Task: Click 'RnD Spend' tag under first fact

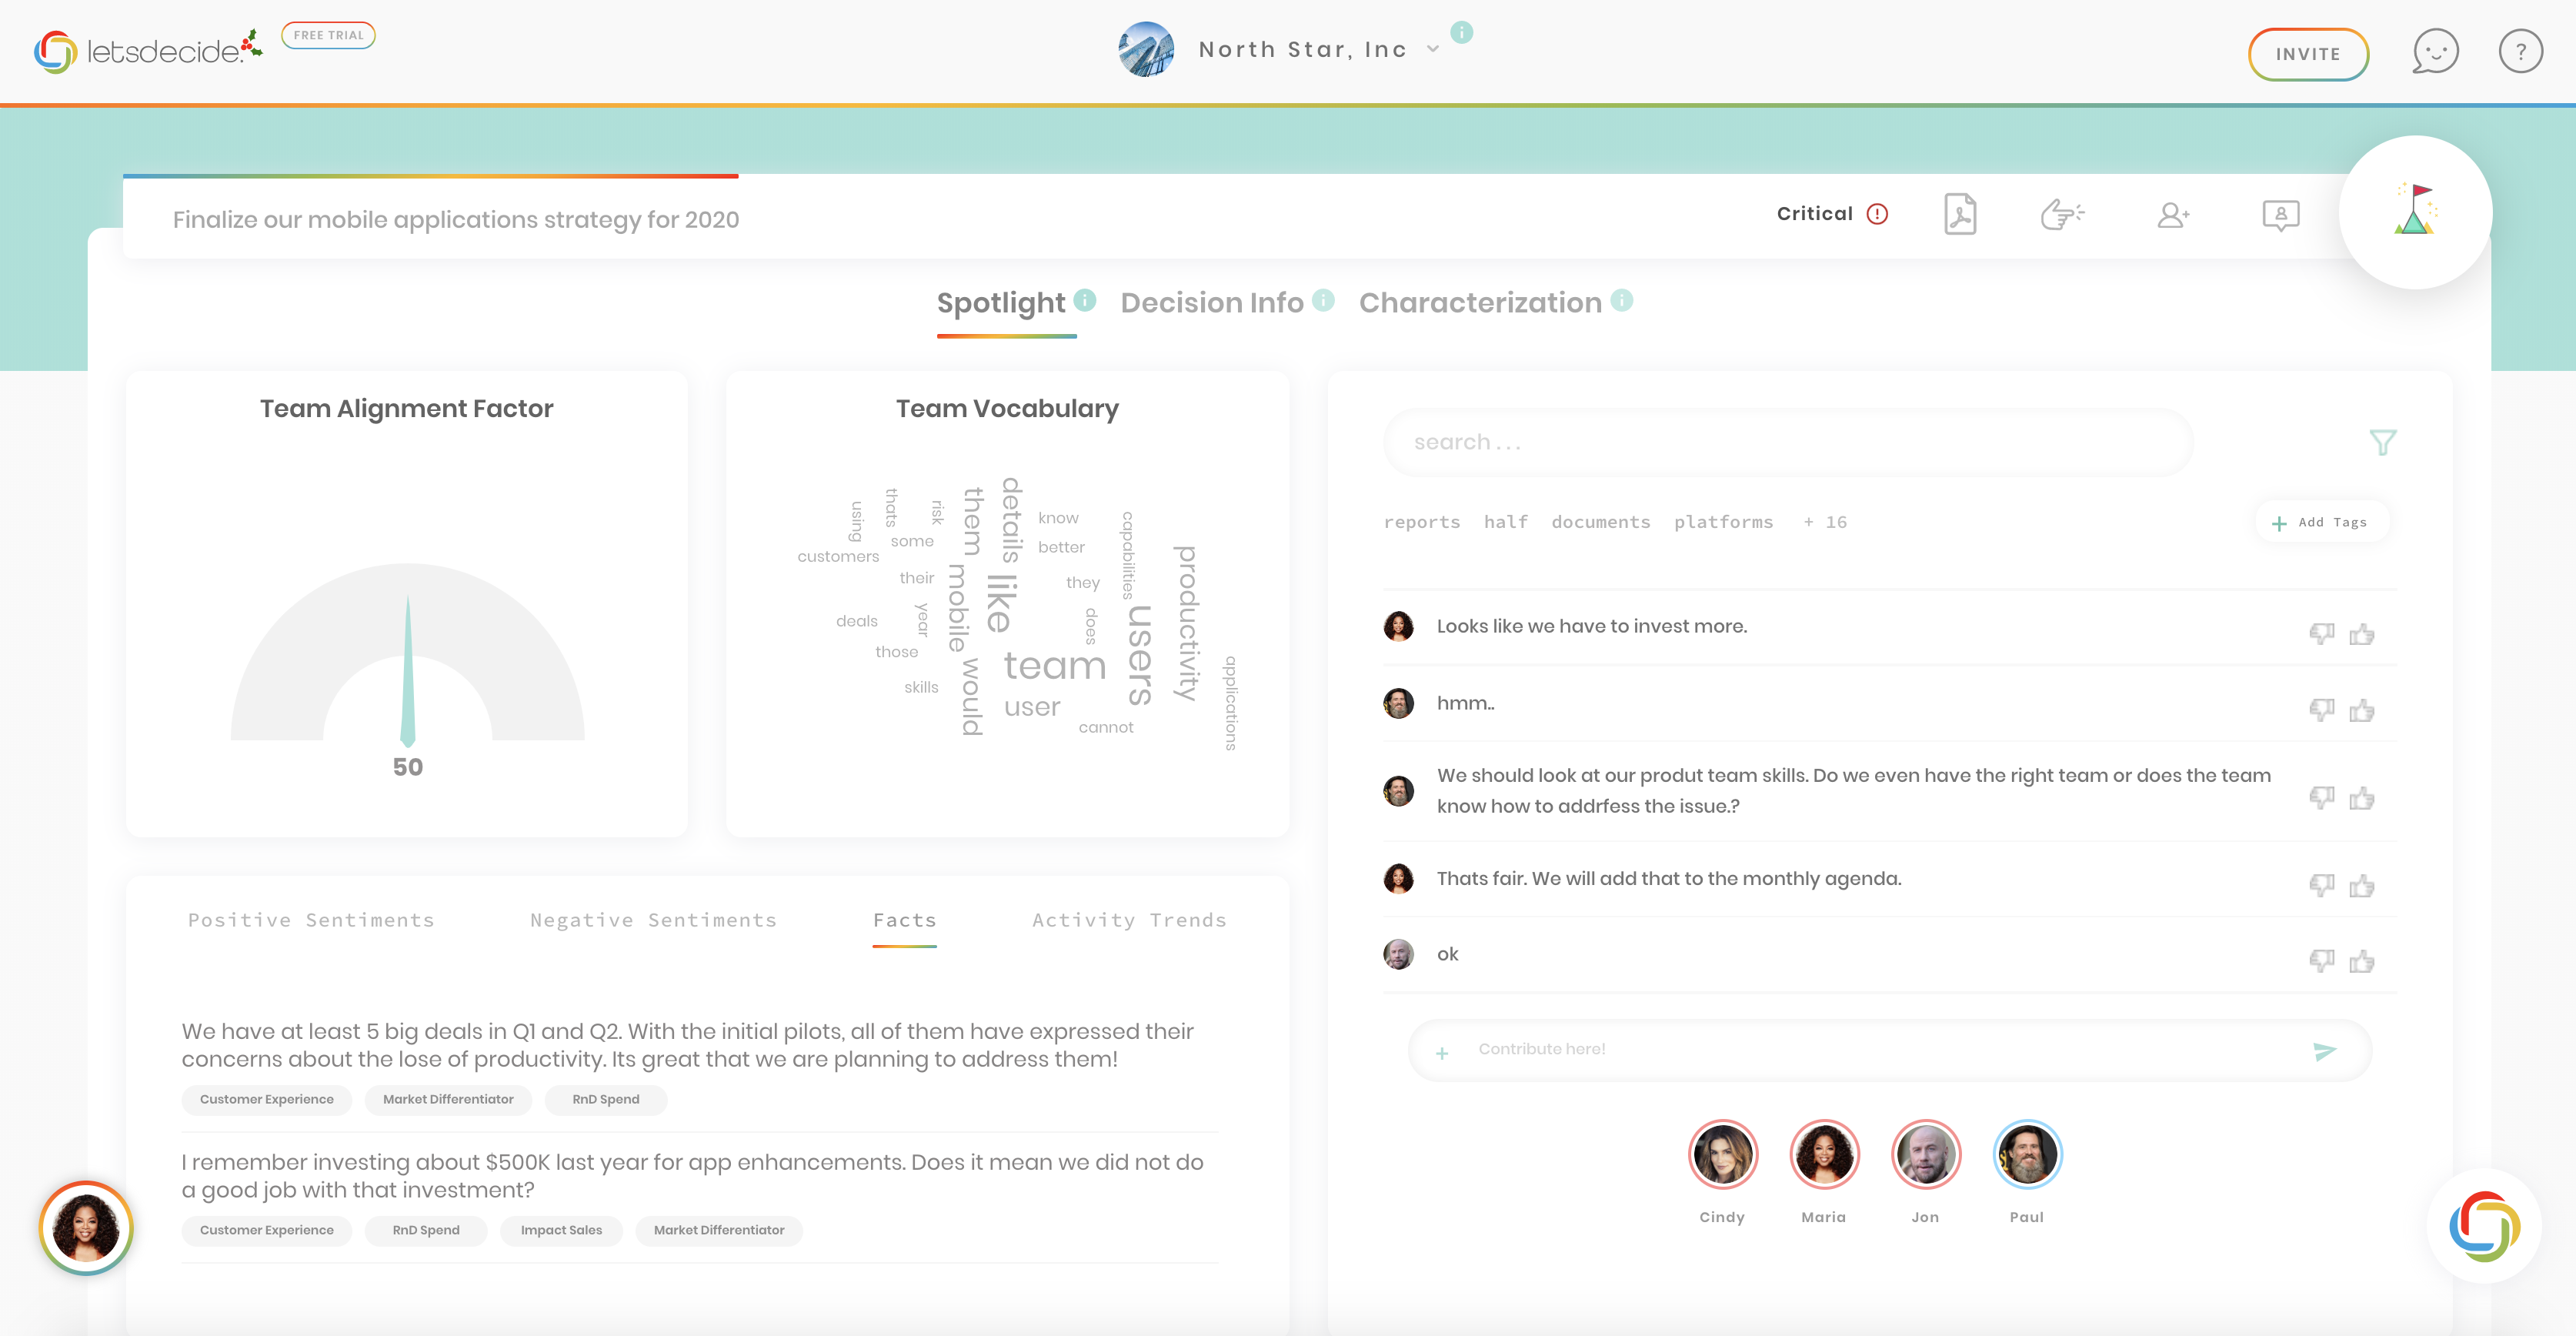Action: (605, 1099)
